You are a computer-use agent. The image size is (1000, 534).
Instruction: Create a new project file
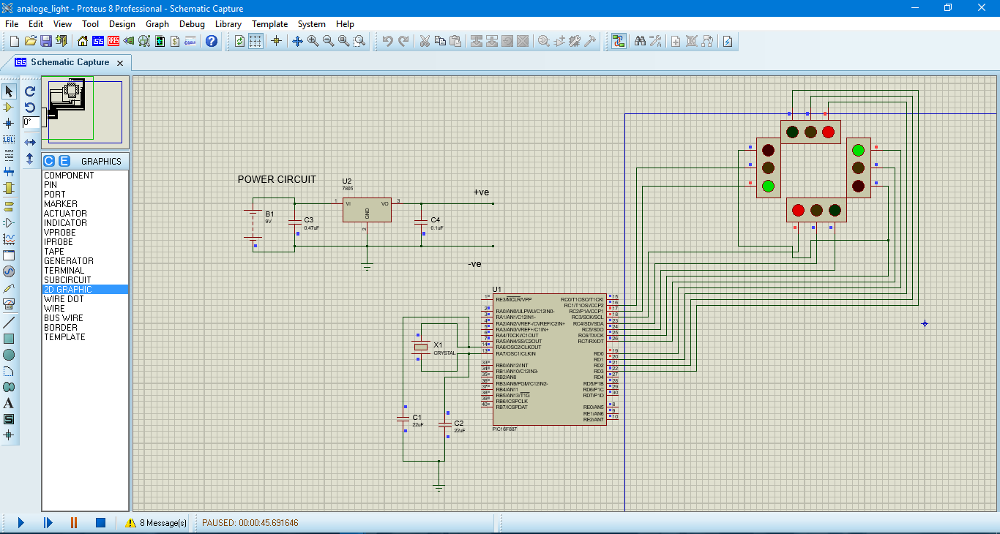(14, 41)
